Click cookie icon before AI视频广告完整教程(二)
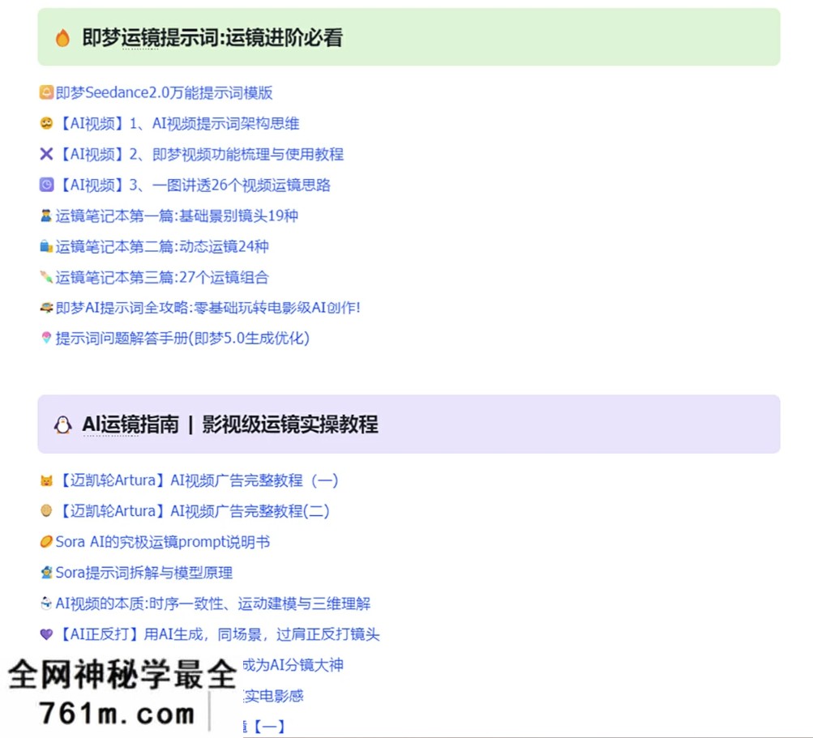This screenshot has height=738, width=813. pyautogui.click(x=47, y=511)
